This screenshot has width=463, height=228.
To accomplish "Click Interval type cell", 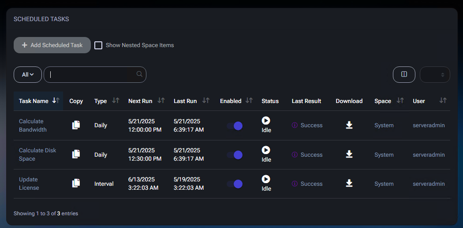I will tap(104, 184).
